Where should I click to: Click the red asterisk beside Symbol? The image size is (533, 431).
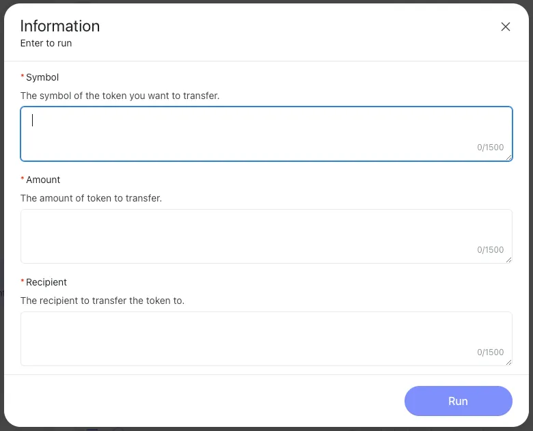coord(23,77)
